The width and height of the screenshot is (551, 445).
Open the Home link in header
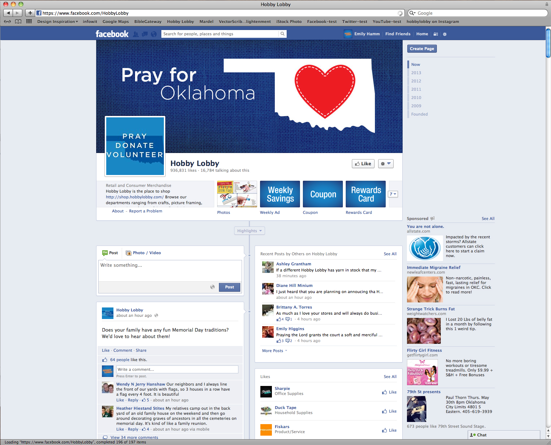point(422,34)
